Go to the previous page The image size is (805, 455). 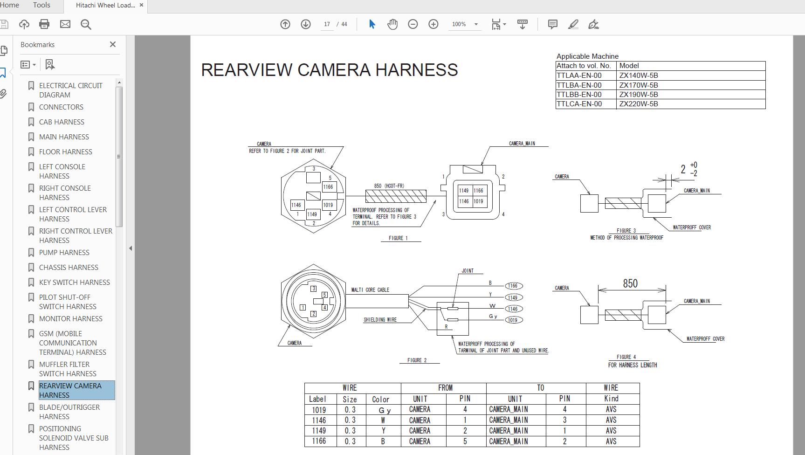point(284,24)
